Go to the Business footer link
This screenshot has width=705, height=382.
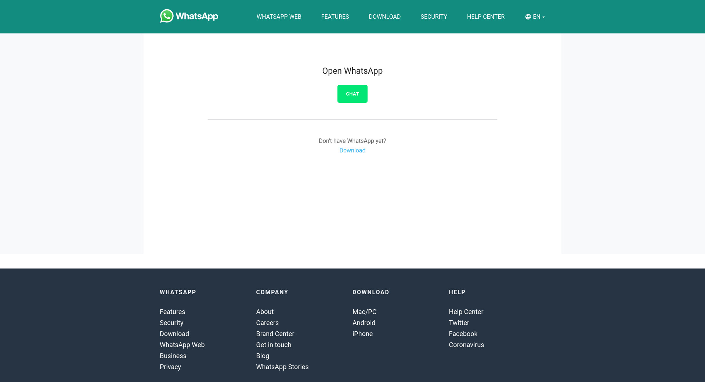click(x=173, y=356)
